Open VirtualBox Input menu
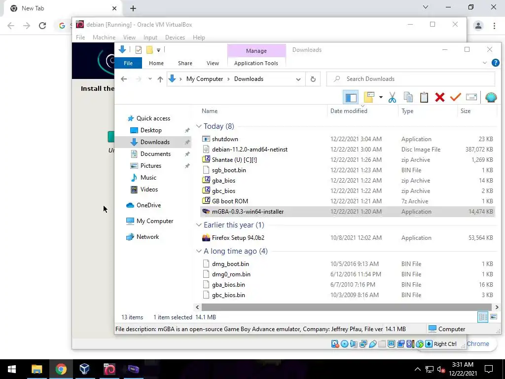Screen dimensions: 505x379 click(x=150, y=38)
